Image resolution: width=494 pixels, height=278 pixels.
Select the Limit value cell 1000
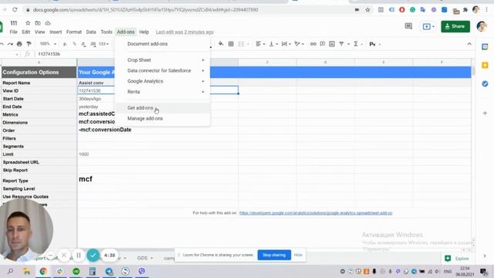pyautogui.click(x=157, y=154)
